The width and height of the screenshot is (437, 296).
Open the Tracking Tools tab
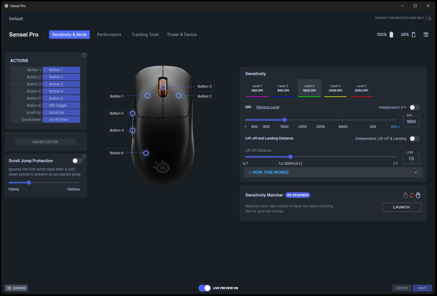coord(145,35)
